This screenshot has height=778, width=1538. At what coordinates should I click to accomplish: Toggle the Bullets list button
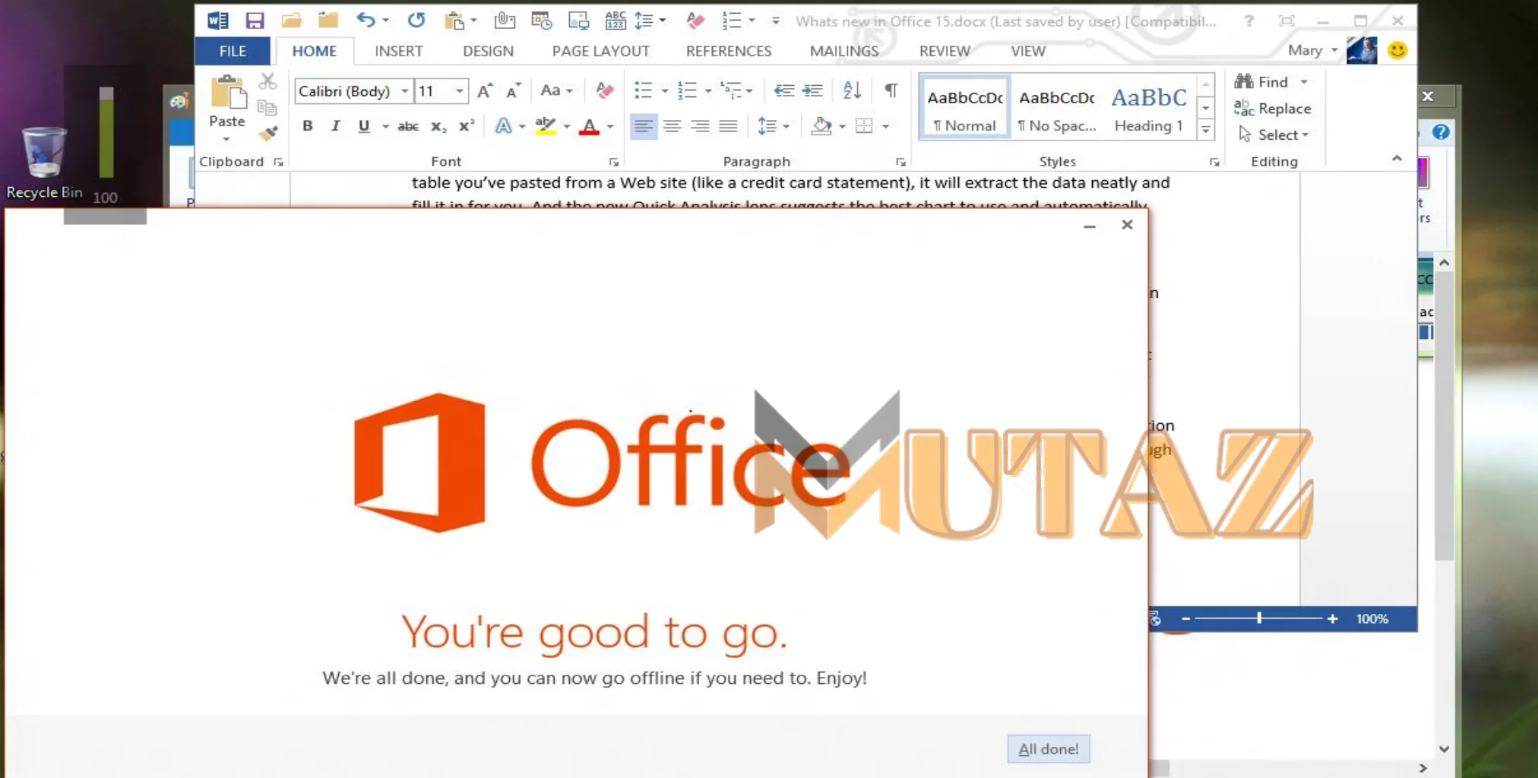644,91
